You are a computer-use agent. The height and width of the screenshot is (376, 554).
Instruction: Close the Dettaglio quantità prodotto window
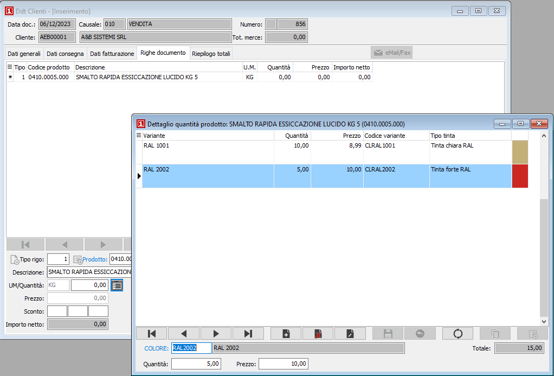coord(539,124)
